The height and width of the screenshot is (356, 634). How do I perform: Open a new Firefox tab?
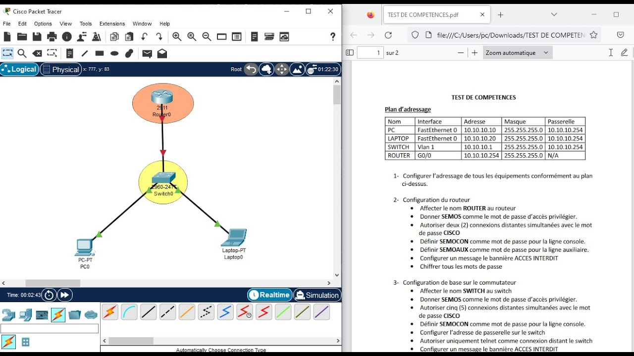pos(500,15)
